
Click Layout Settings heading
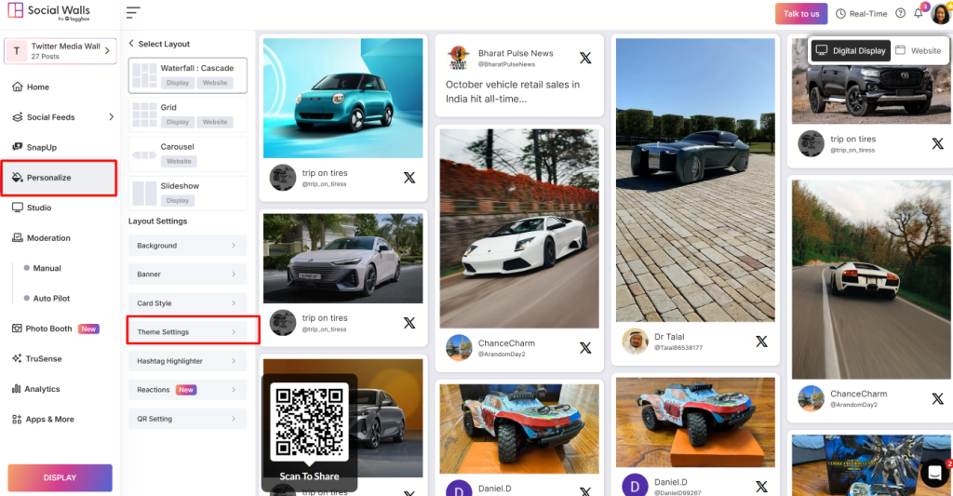(x=157, y=221)
